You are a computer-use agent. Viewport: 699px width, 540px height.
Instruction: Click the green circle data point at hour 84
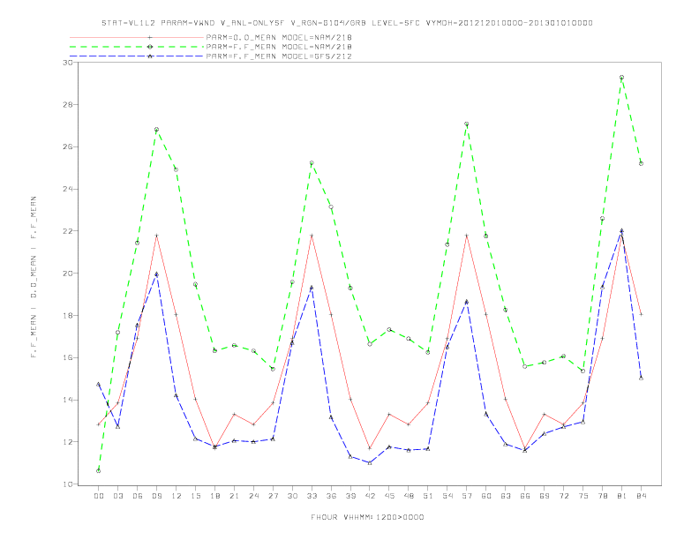point(641,163)
